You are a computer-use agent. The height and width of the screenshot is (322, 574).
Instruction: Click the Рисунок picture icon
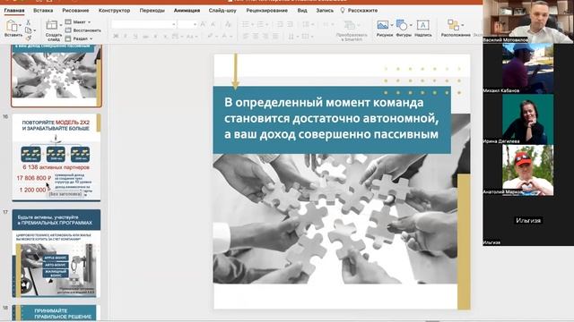click(x=382, y=25)
